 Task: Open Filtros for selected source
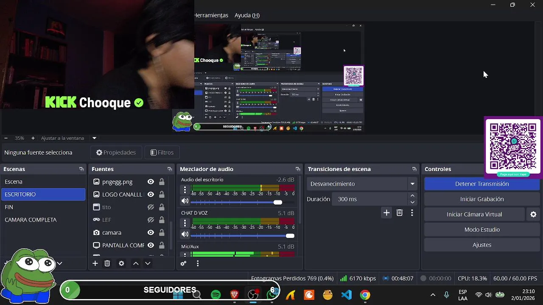pyautogui.click(x=162, y=152)
